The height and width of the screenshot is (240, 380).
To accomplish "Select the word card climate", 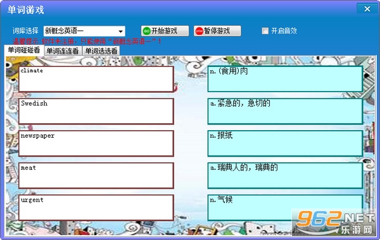I will (96, 79).
